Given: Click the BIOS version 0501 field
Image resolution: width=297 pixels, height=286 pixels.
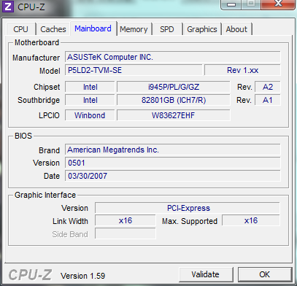Looking at the screenshot, I should (173, 163).
